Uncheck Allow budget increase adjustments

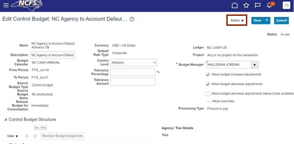click(x=208, y=75)
